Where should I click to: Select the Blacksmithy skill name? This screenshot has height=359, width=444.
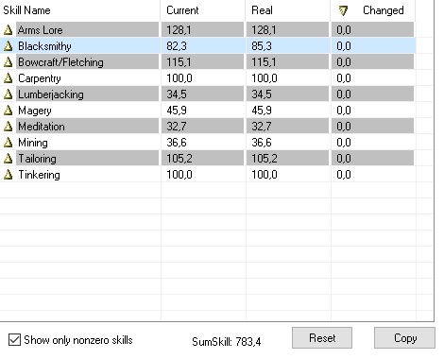tap(44, 46)
